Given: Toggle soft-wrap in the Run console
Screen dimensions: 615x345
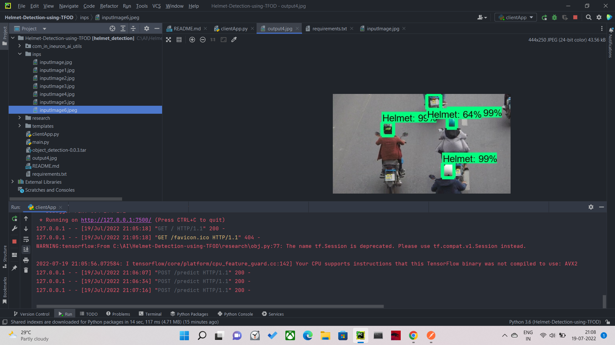Looking at the screenshot, I should pyautogui.click(x=26, y=240).
